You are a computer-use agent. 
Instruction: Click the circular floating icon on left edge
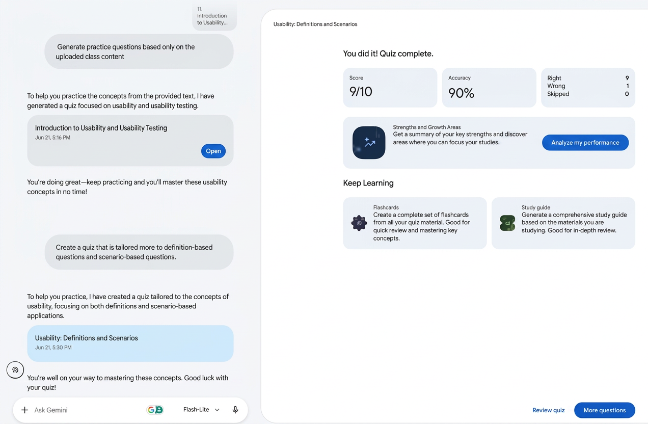click(x=15, y=370)
